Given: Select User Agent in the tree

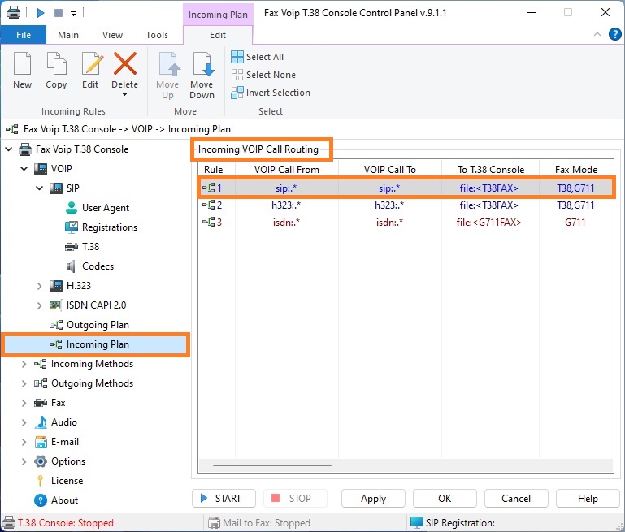Looking at the screenshot, I should pyautogui.click(x=105, y=208).
